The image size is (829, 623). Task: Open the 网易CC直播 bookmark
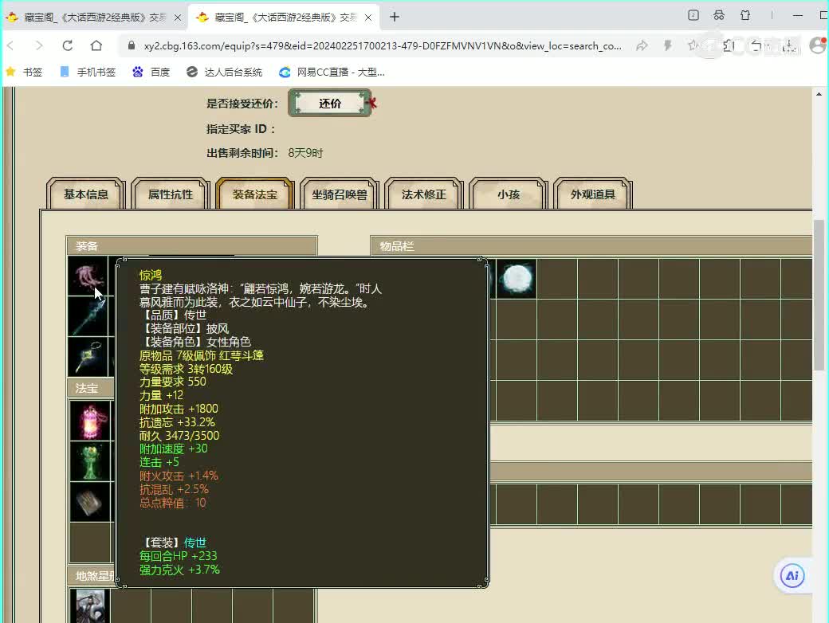tap(332, 72)
